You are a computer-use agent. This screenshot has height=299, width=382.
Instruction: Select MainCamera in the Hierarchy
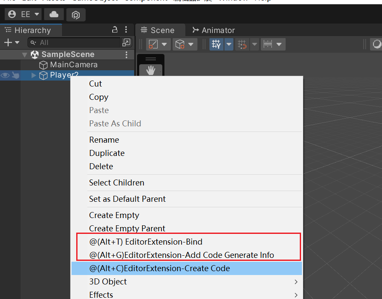pyautogui.click(x=74, y=65)
